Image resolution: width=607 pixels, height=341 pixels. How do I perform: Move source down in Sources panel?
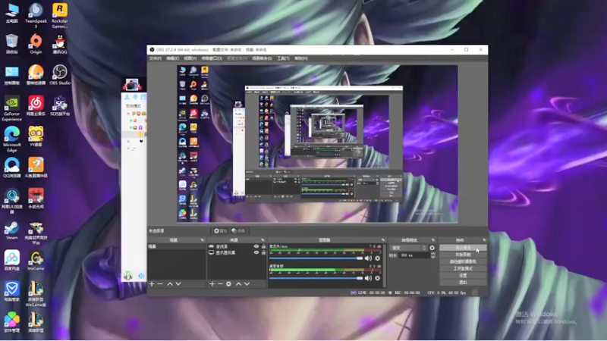[x=247, y=283]
